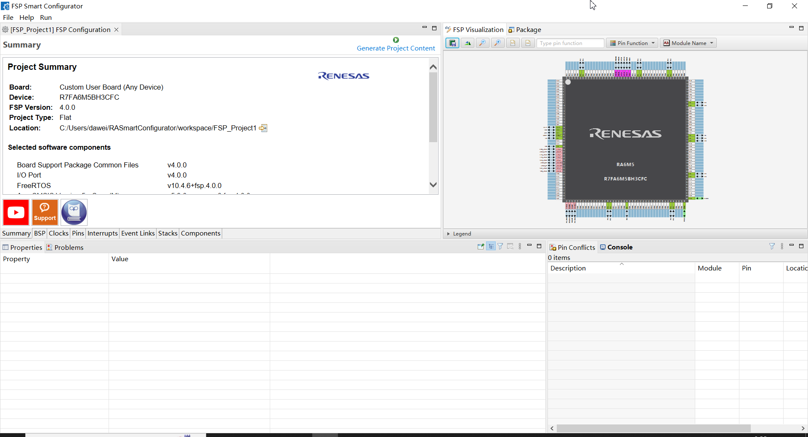Click the Pin Conflicts horizontal scrollbar thumb
The width and height of the screenshot is (808, 437).
[654, 428]
